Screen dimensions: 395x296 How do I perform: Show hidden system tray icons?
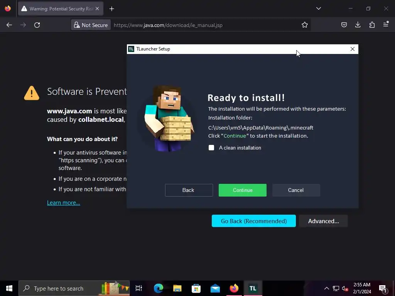click(x=326, y=288)
